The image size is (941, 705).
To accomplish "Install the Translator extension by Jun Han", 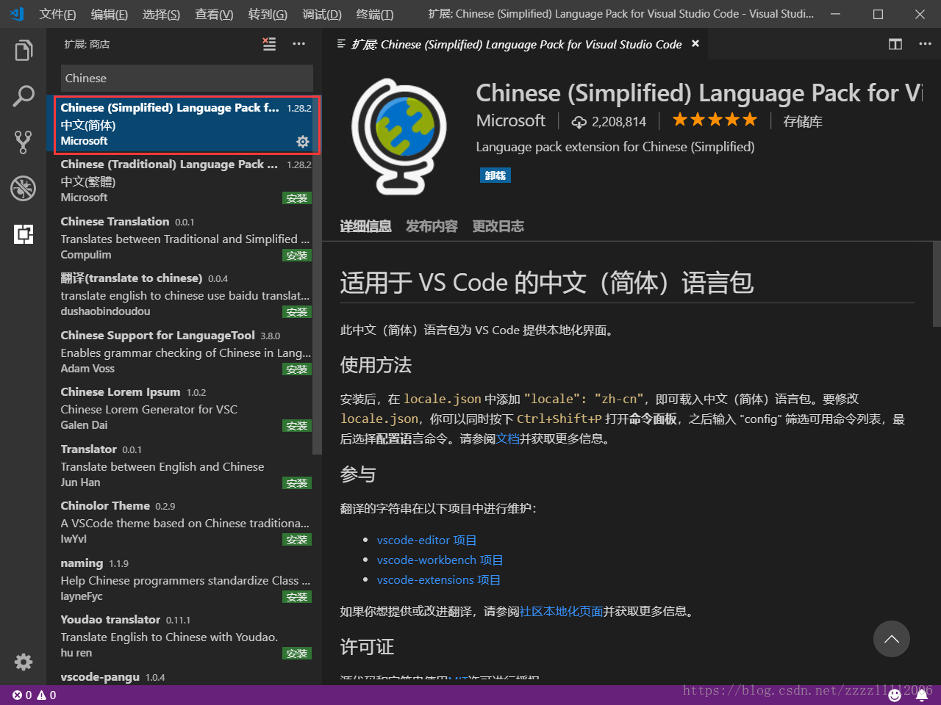I will tap(297, 483).
